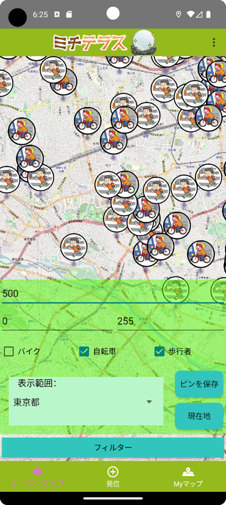Click the 現在地 button
226x505 pixels.
coord(199,415)
